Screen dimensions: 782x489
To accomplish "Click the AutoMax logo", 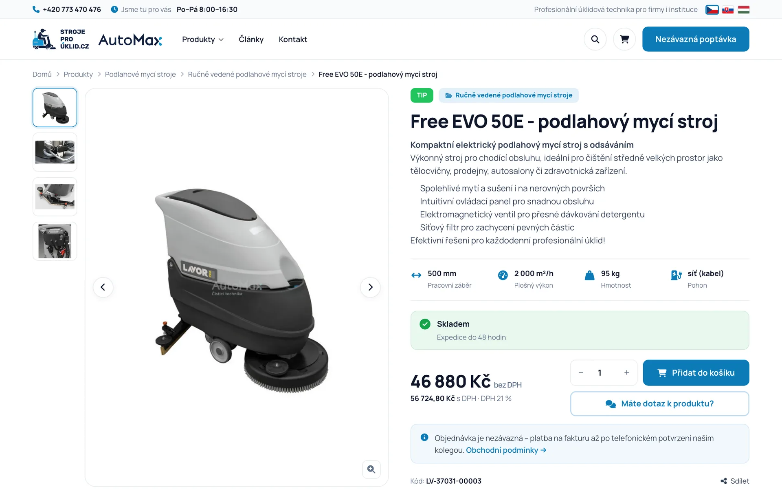I will click(x=130, y=40).
